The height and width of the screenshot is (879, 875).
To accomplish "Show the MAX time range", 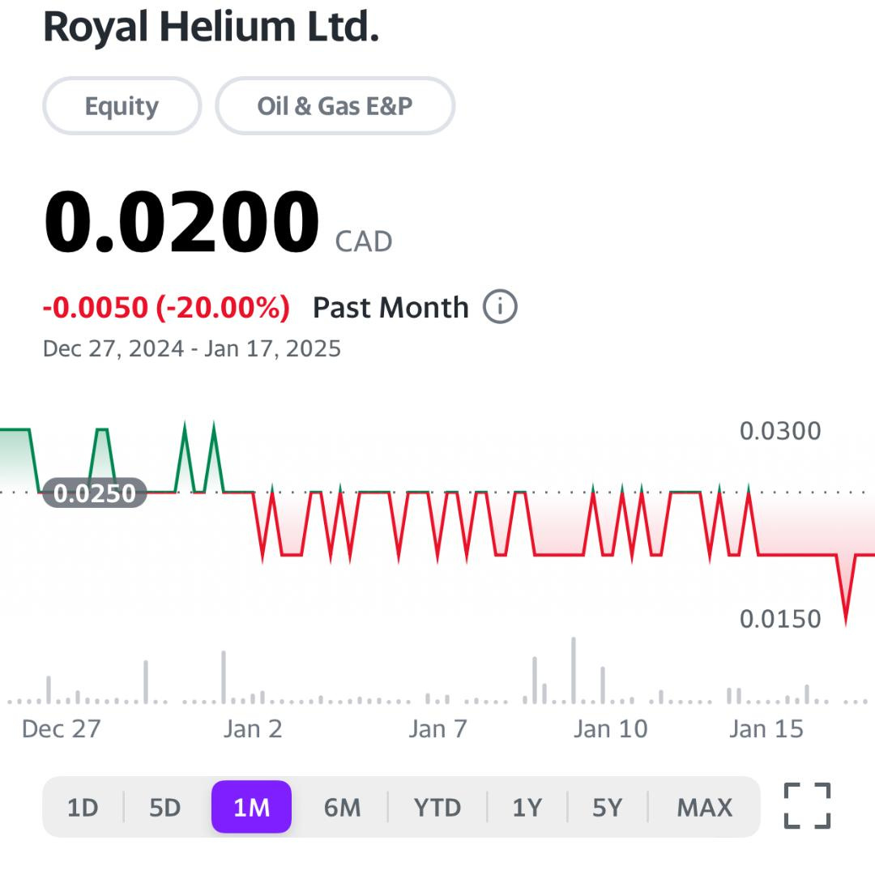I will [x=705, y=807].
